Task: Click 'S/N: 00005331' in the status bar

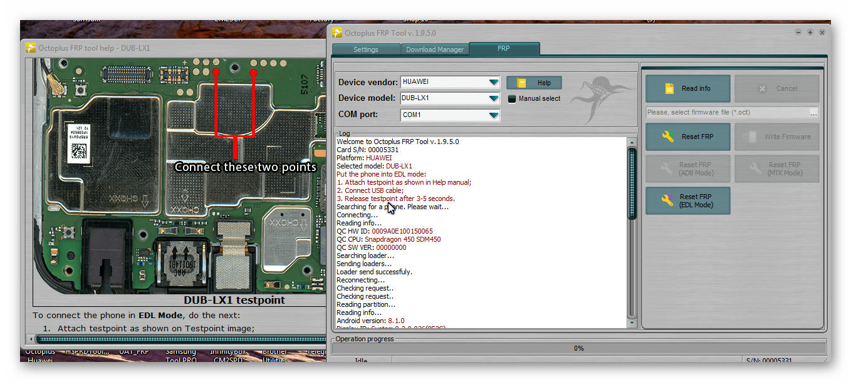Action: point(770,361)
